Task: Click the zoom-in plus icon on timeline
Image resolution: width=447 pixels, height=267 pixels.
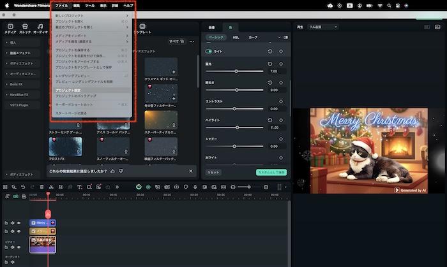Action: 266,187
